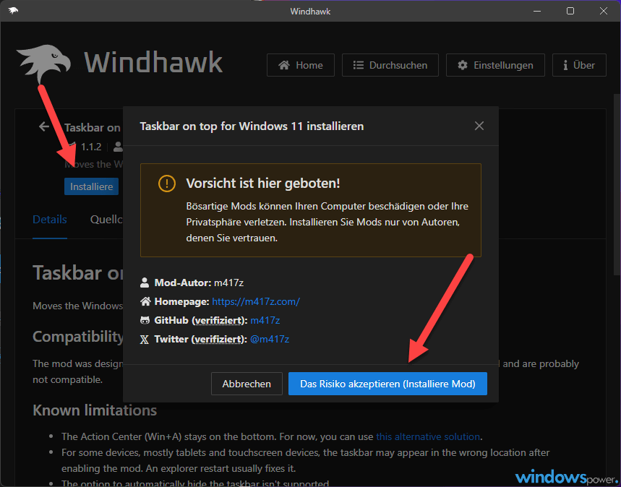Viewport: 621px width, 487px height.
Task: Minimize the Windhawk window
Action: tap(537, 11)
